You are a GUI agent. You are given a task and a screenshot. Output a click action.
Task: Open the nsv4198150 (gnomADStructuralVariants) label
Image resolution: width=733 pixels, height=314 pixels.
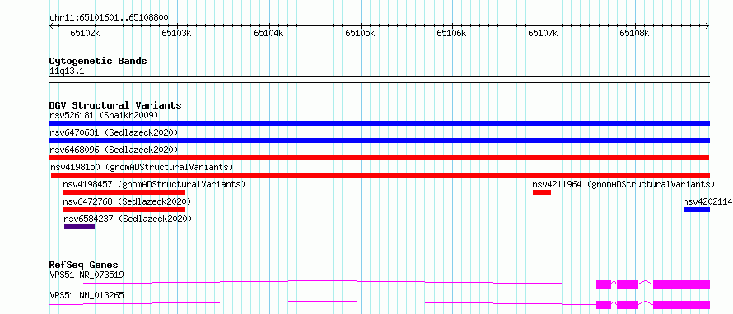(142, 167)
